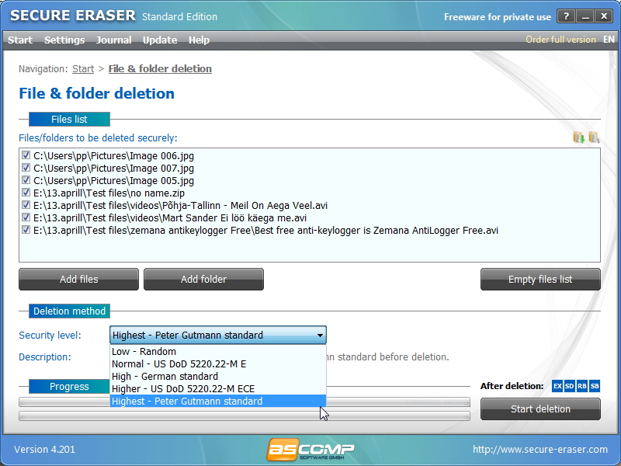The image size is (621, 466).
Task: Open the Start menu item
Action: 20,40
